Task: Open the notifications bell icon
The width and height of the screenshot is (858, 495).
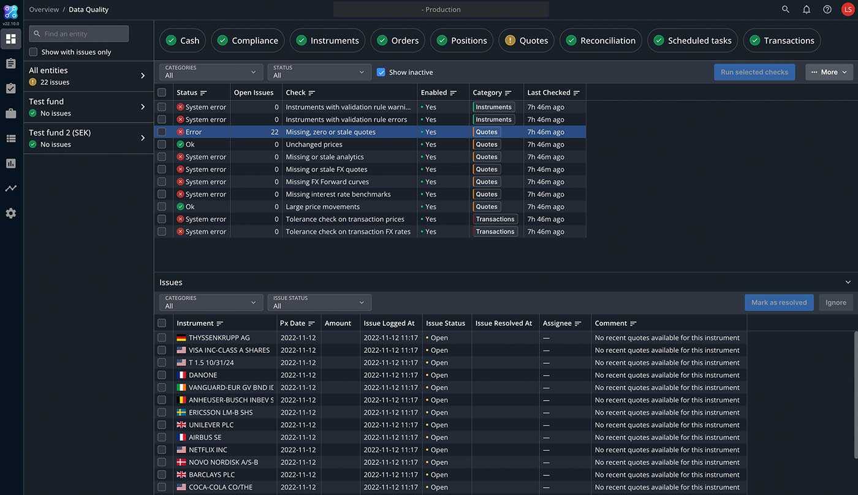Action: (806, 9)
